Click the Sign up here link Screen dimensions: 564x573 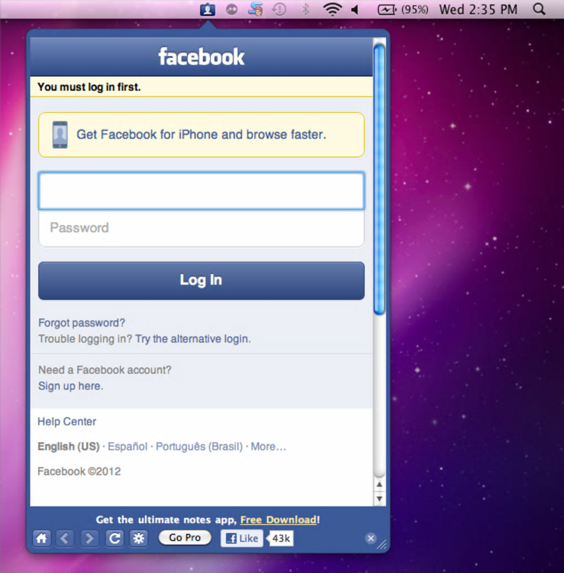[71, 386]
